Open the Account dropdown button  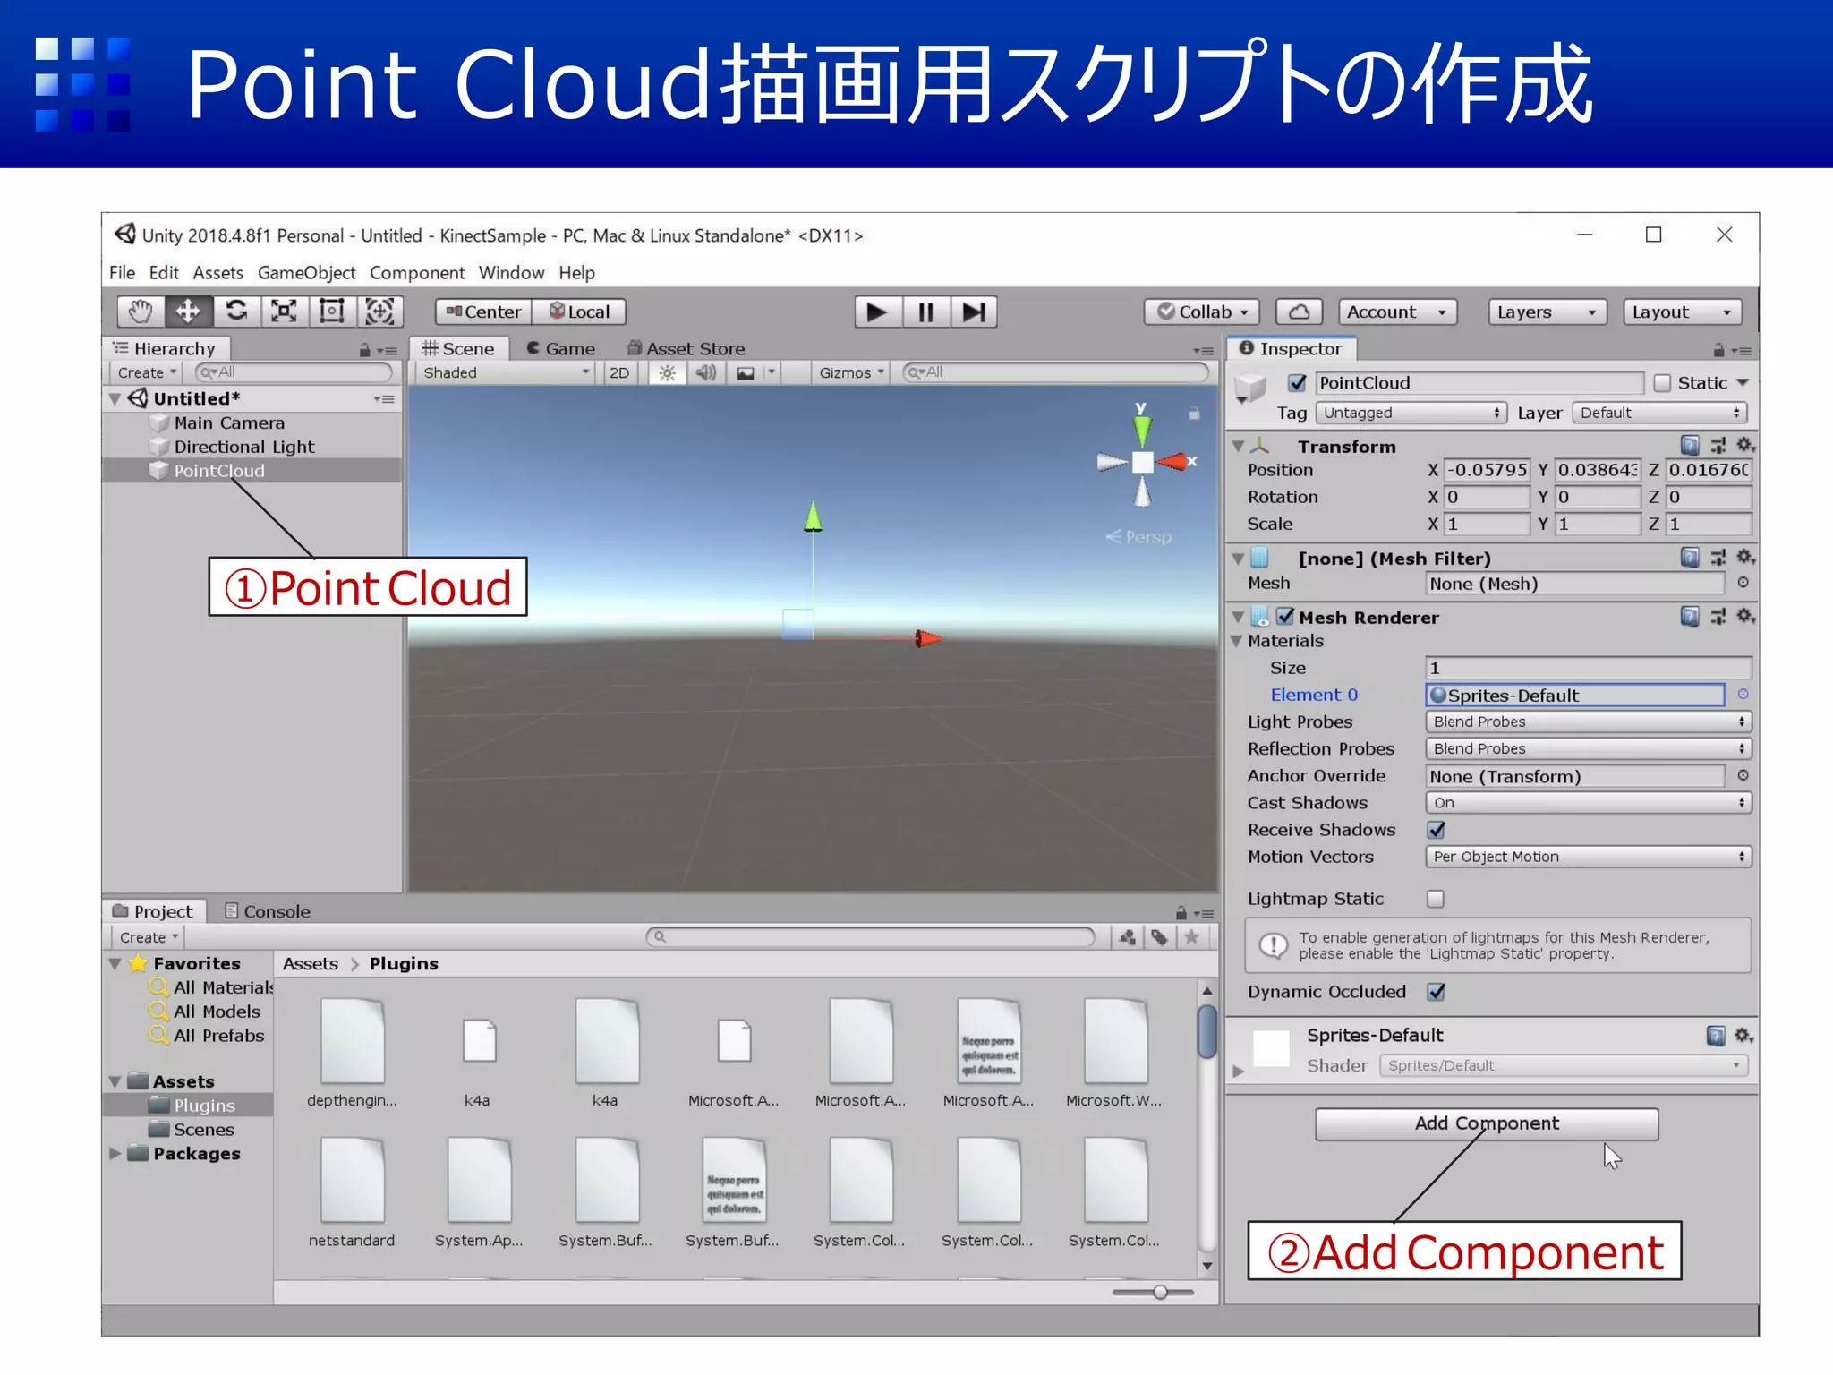point(1397,312)
